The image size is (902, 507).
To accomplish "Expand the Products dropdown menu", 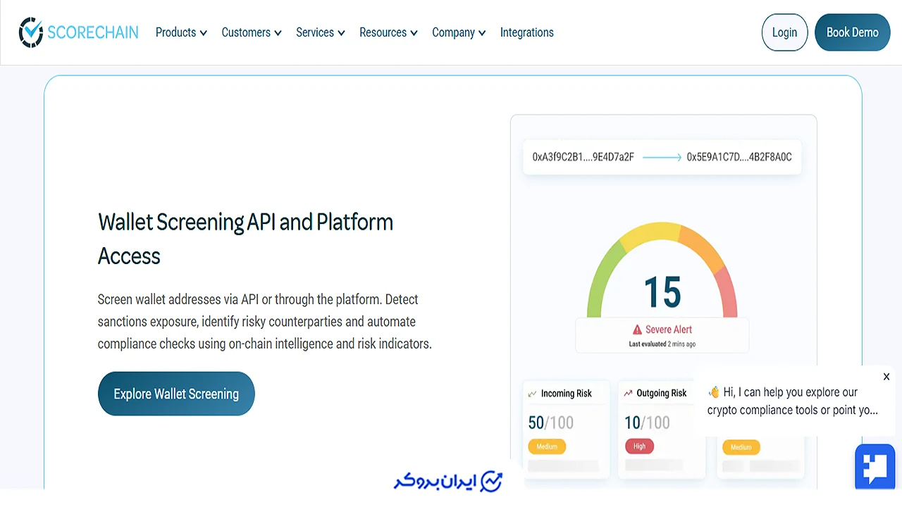I will (181, 32).
